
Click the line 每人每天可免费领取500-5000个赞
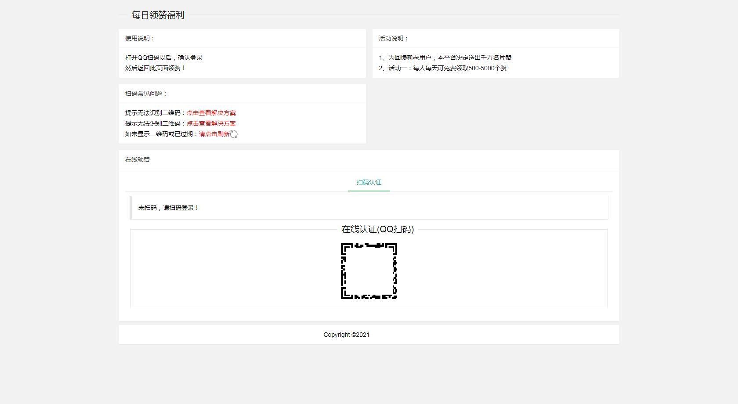click(443, 68)
